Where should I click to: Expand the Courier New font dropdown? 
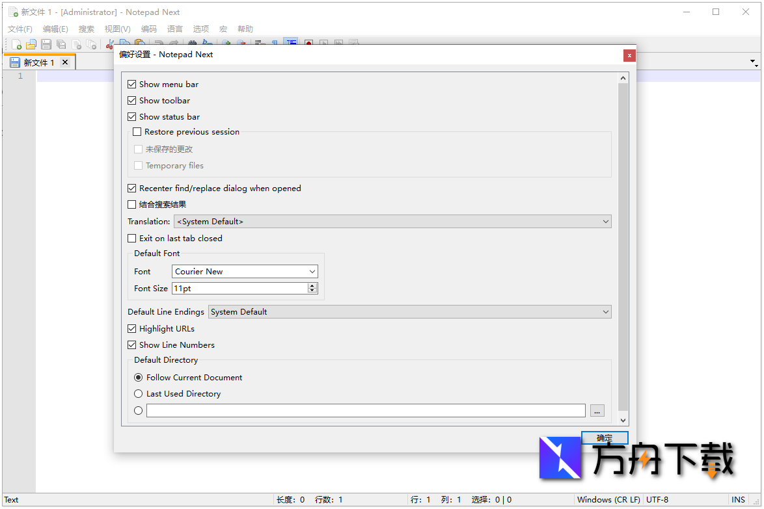245,272
